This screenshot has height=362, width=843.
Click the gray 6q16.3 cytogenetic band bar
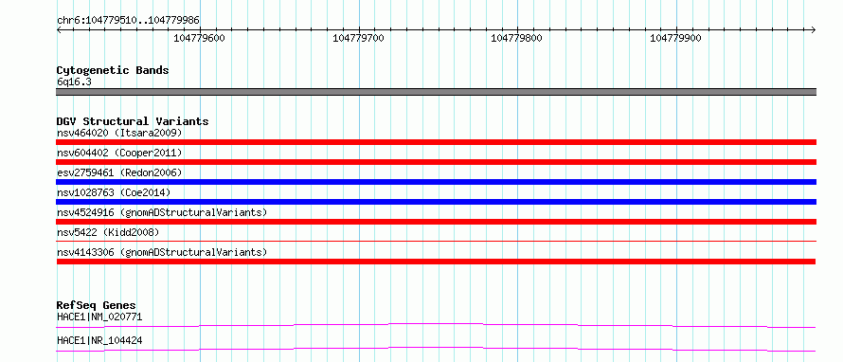point(436,92)
